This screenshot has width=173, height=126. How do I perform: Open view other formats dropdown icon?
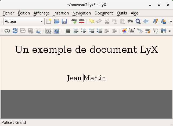click(48, 31)
